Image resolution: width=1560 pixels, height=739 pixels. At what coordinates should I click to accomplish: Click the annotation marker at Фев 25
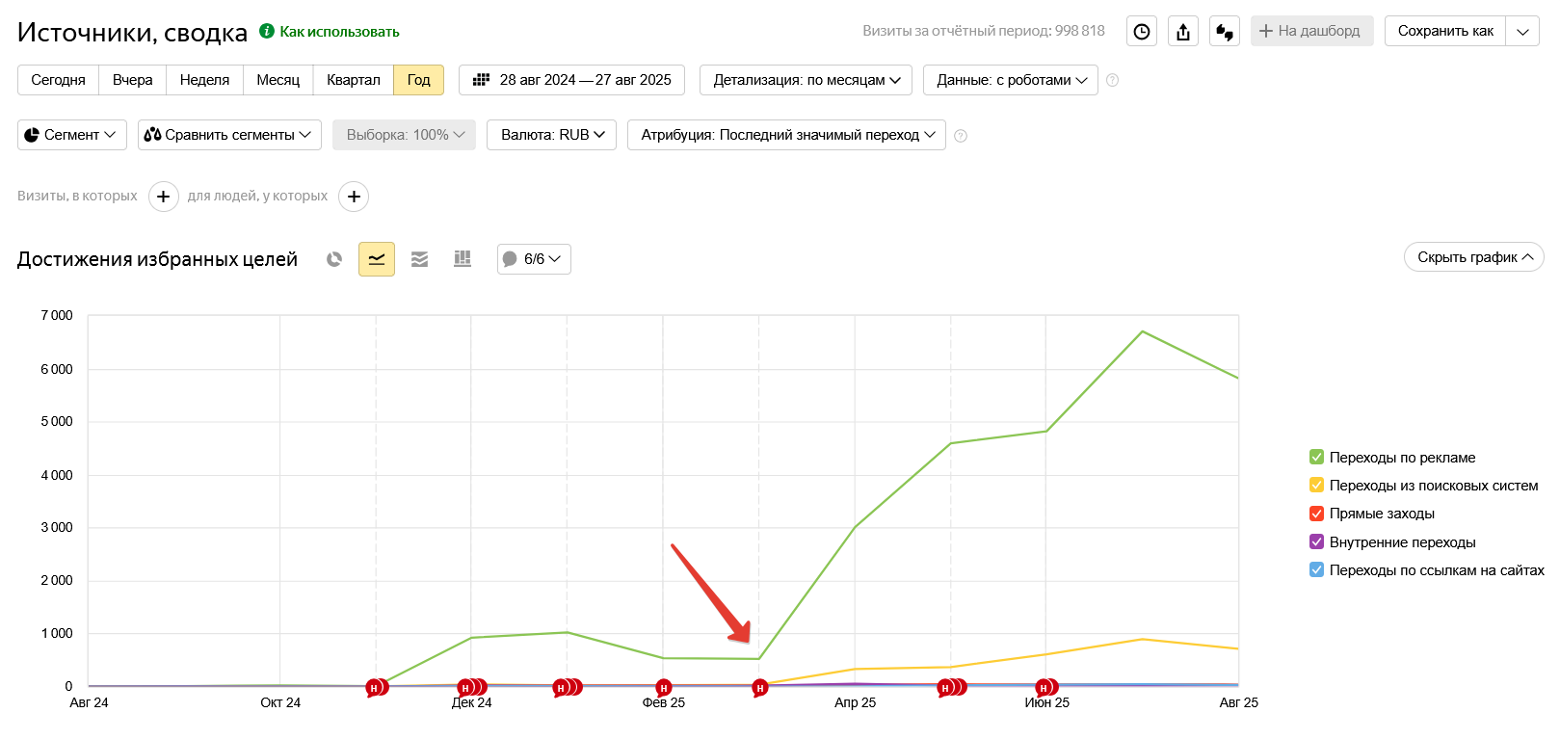[x=663, y=688]
